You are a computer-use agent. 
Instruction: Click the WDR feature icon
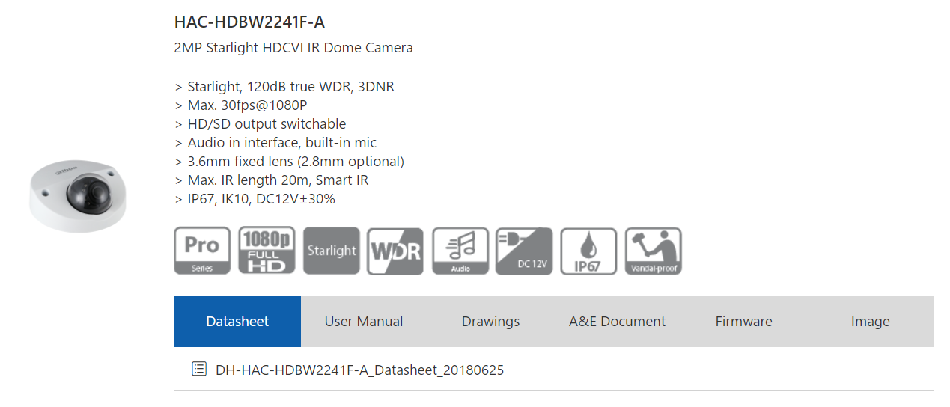395,251
